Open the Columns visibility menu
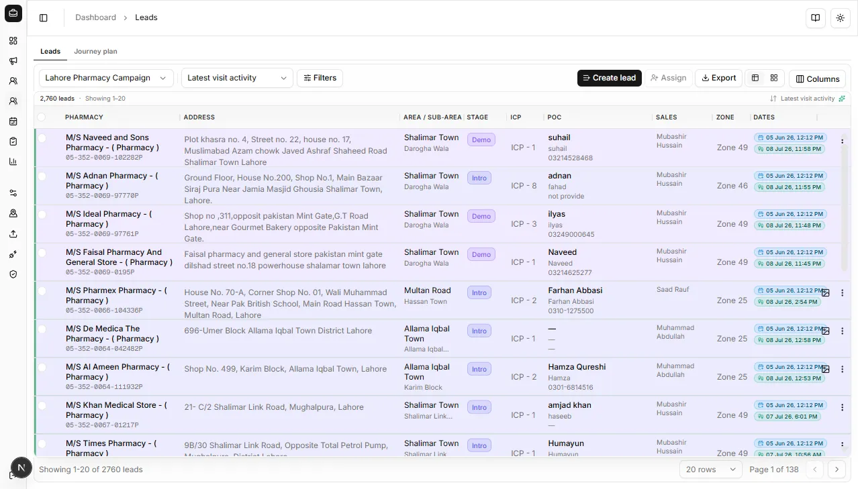Image resolution: width=858 pixels, height=489 pixels. 817,78
